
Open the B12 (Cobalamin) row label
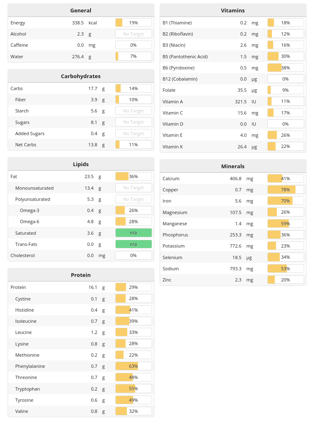click(x=180, y=79)
